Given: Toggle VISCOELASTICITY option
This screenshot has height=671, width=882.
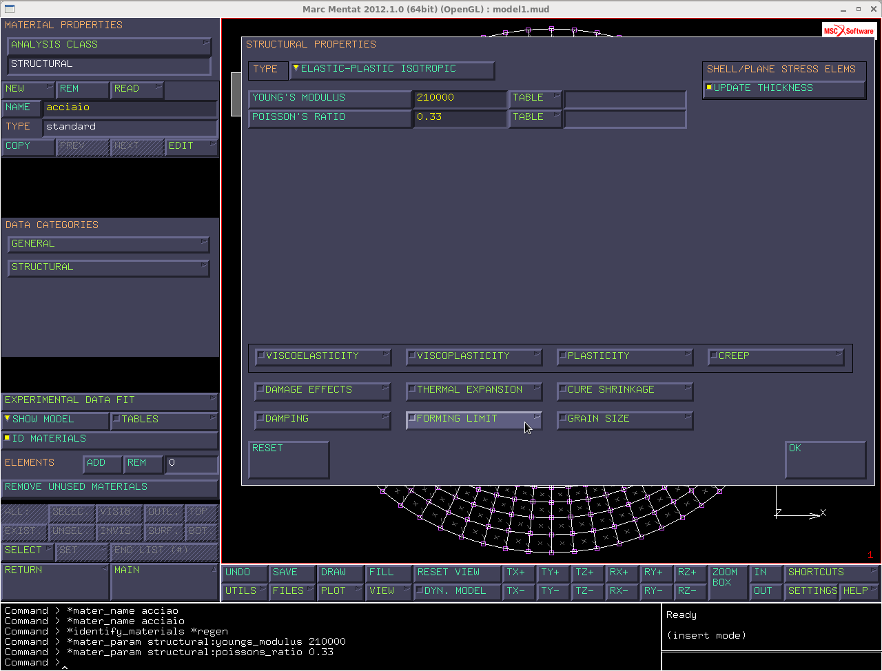Looking at the screenshot, I should pyautogui.click(x=323, y=357).
